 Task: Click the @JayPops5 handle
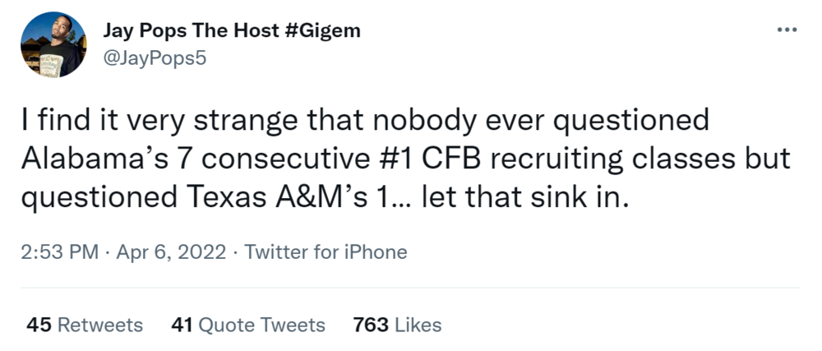pyautogui.click(x=154, y=59)
